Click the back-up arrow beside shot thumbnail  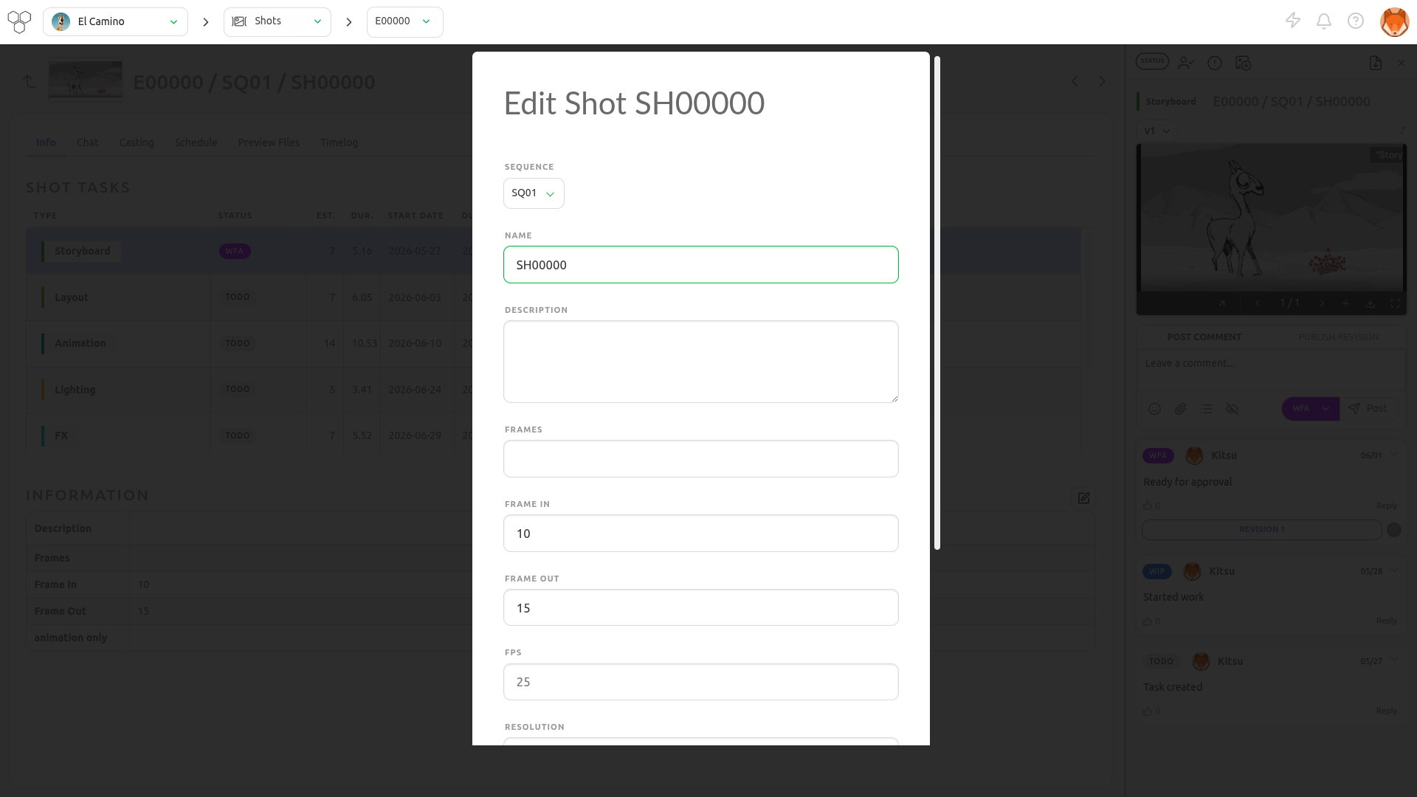click(x=30, y=81)
